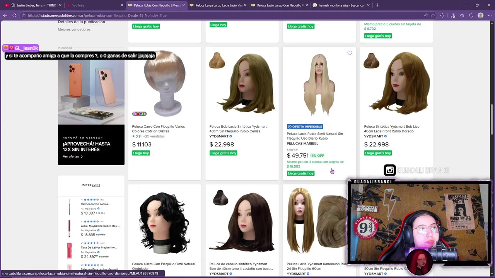Open Ver ofertas chevron arrow in ad

tap(82, 156)
